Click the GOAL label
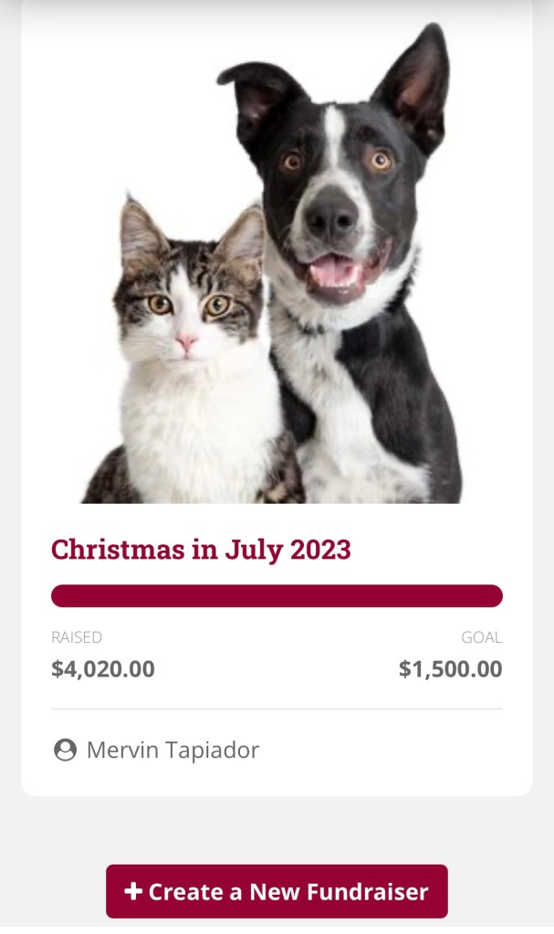 (x=481, y=637)
